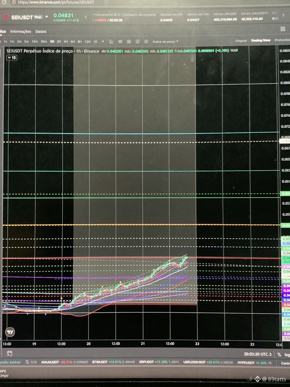Viewport: 290px width, 387px height.
Task: Select the 30m timeframe
Action: (x=43, y=42)
